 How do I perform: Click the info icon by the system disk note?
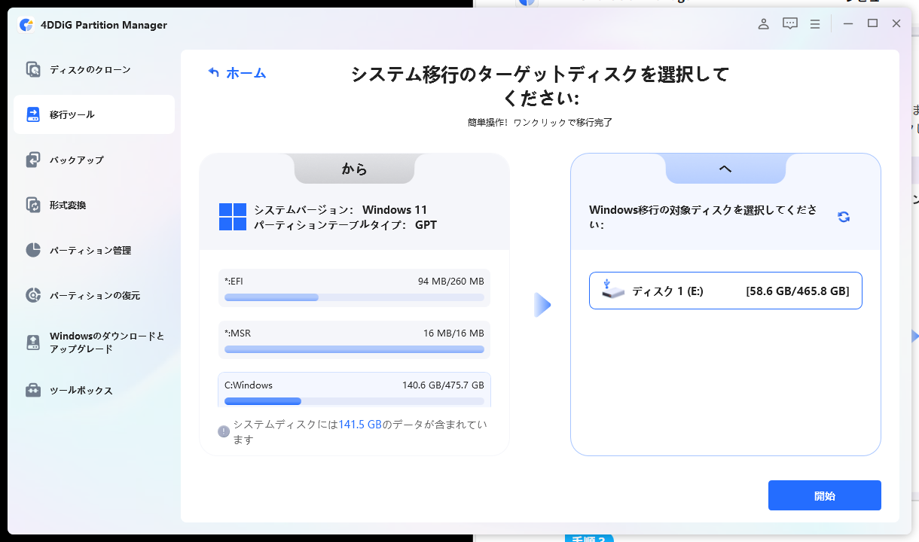(x=224, y=431)
